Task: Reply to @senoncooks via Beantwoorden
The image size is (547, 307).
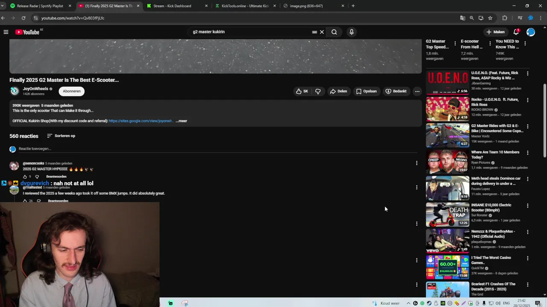Action: click(56, 177)
